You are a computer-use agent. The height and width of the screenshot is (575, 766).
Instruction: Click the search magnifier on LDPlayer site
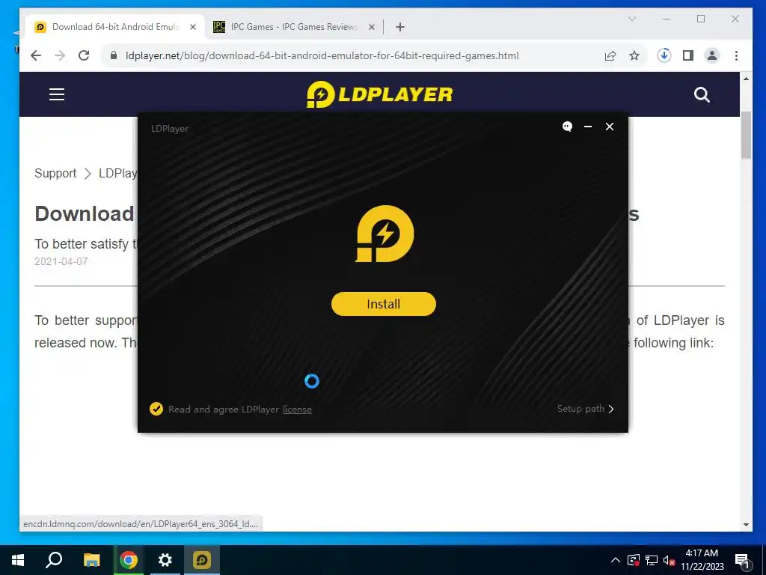pyautogui.click(x=702, y=95)
